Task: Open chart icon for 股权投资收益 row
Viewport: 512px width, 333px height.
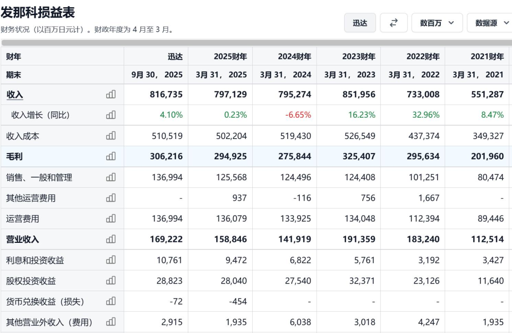Action: pyautogui.click(x=110, y=280)
